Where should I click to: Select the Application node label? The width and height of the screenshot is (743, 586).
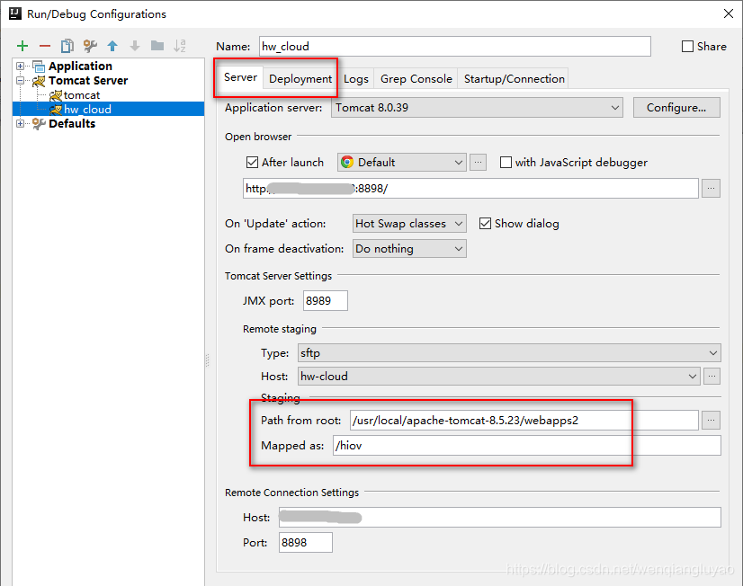coord(80,67)
